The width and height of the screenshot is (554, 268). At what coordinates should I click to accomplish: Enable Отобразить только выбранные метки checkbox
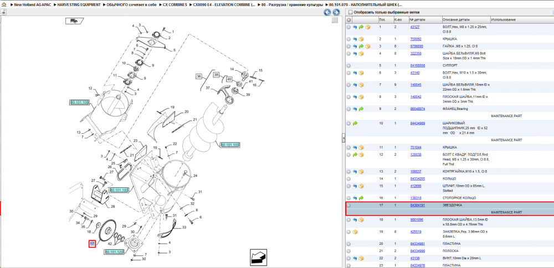350,12
